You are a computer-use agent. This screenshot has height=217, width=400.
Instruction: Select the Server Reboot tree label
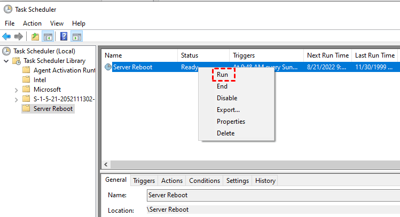coord(53,109)
